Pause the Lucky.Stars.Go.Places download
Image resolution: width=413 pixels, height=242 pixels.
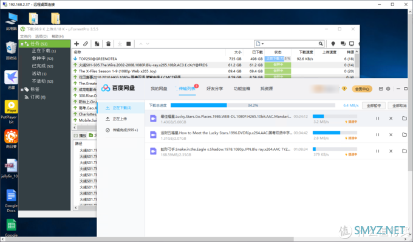pos(377,119)
